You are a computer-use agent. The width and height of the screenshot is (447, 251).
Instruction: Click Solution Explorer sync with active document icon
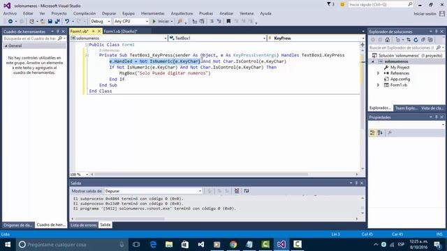pyautogui.click(x=409, y=40)
